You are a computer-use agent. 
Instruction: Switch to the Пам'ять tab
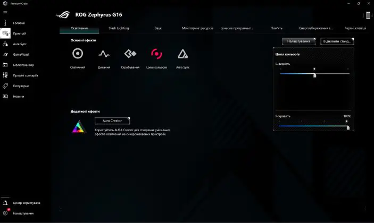(276, 28)
